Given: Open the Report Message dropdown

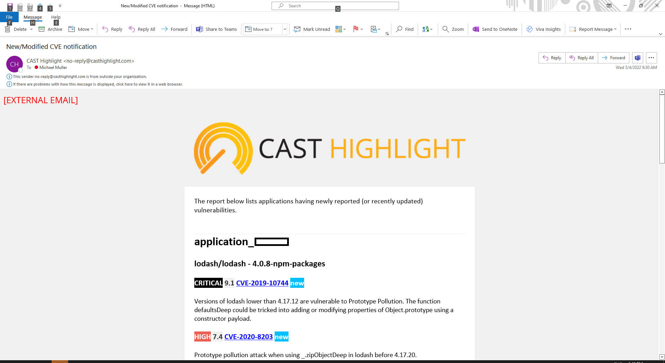Looking at the screenshot, I should [x=593, y=29].
